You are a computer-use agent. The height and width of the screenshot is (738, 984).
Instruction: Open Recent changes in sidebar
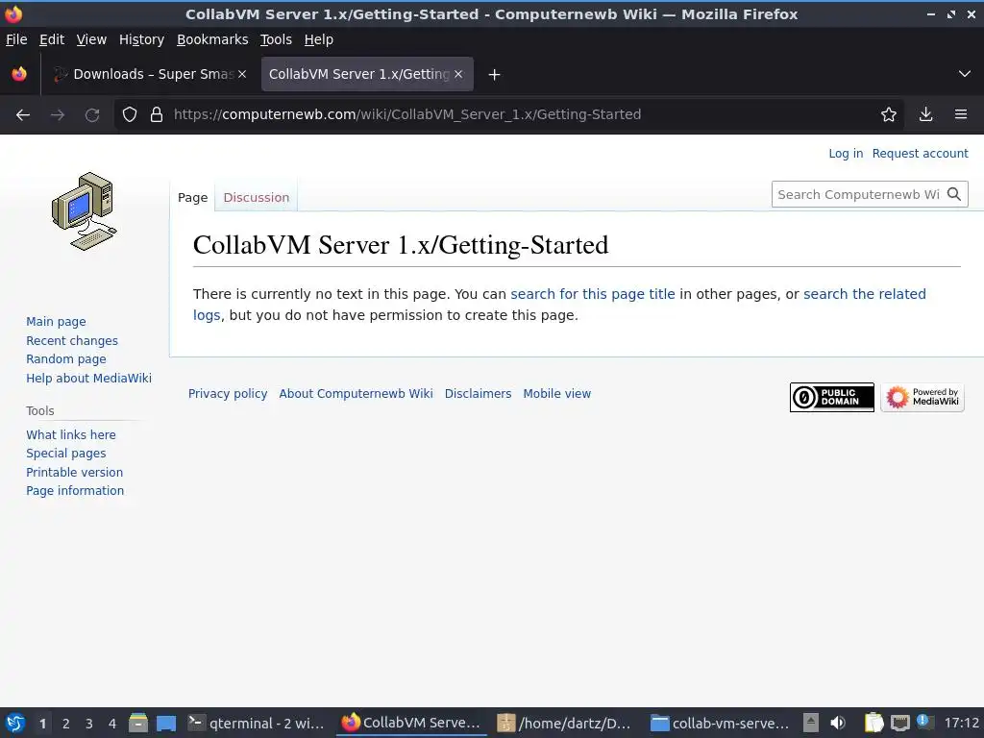(72, 341)
